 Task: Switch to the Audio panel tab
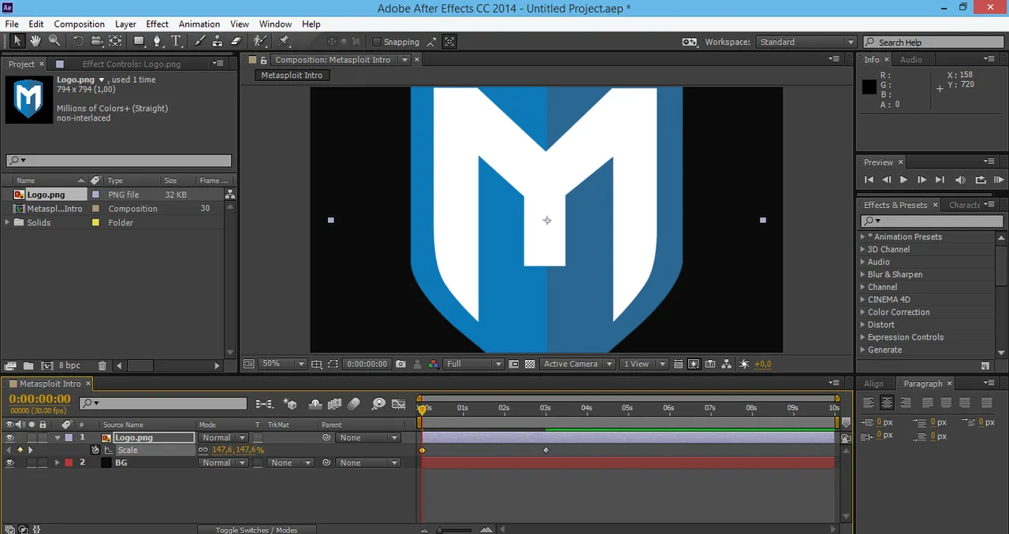click(910, 60)
